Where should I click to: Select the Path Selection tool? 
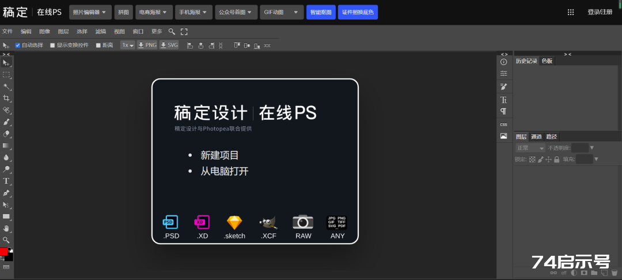point(6,205)
